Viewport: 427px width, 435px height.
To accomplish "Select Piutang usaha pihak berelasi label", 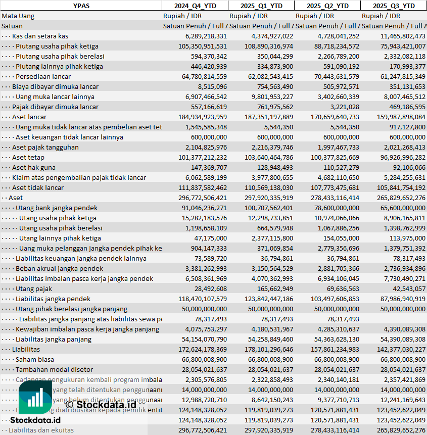I will [60, 56].
